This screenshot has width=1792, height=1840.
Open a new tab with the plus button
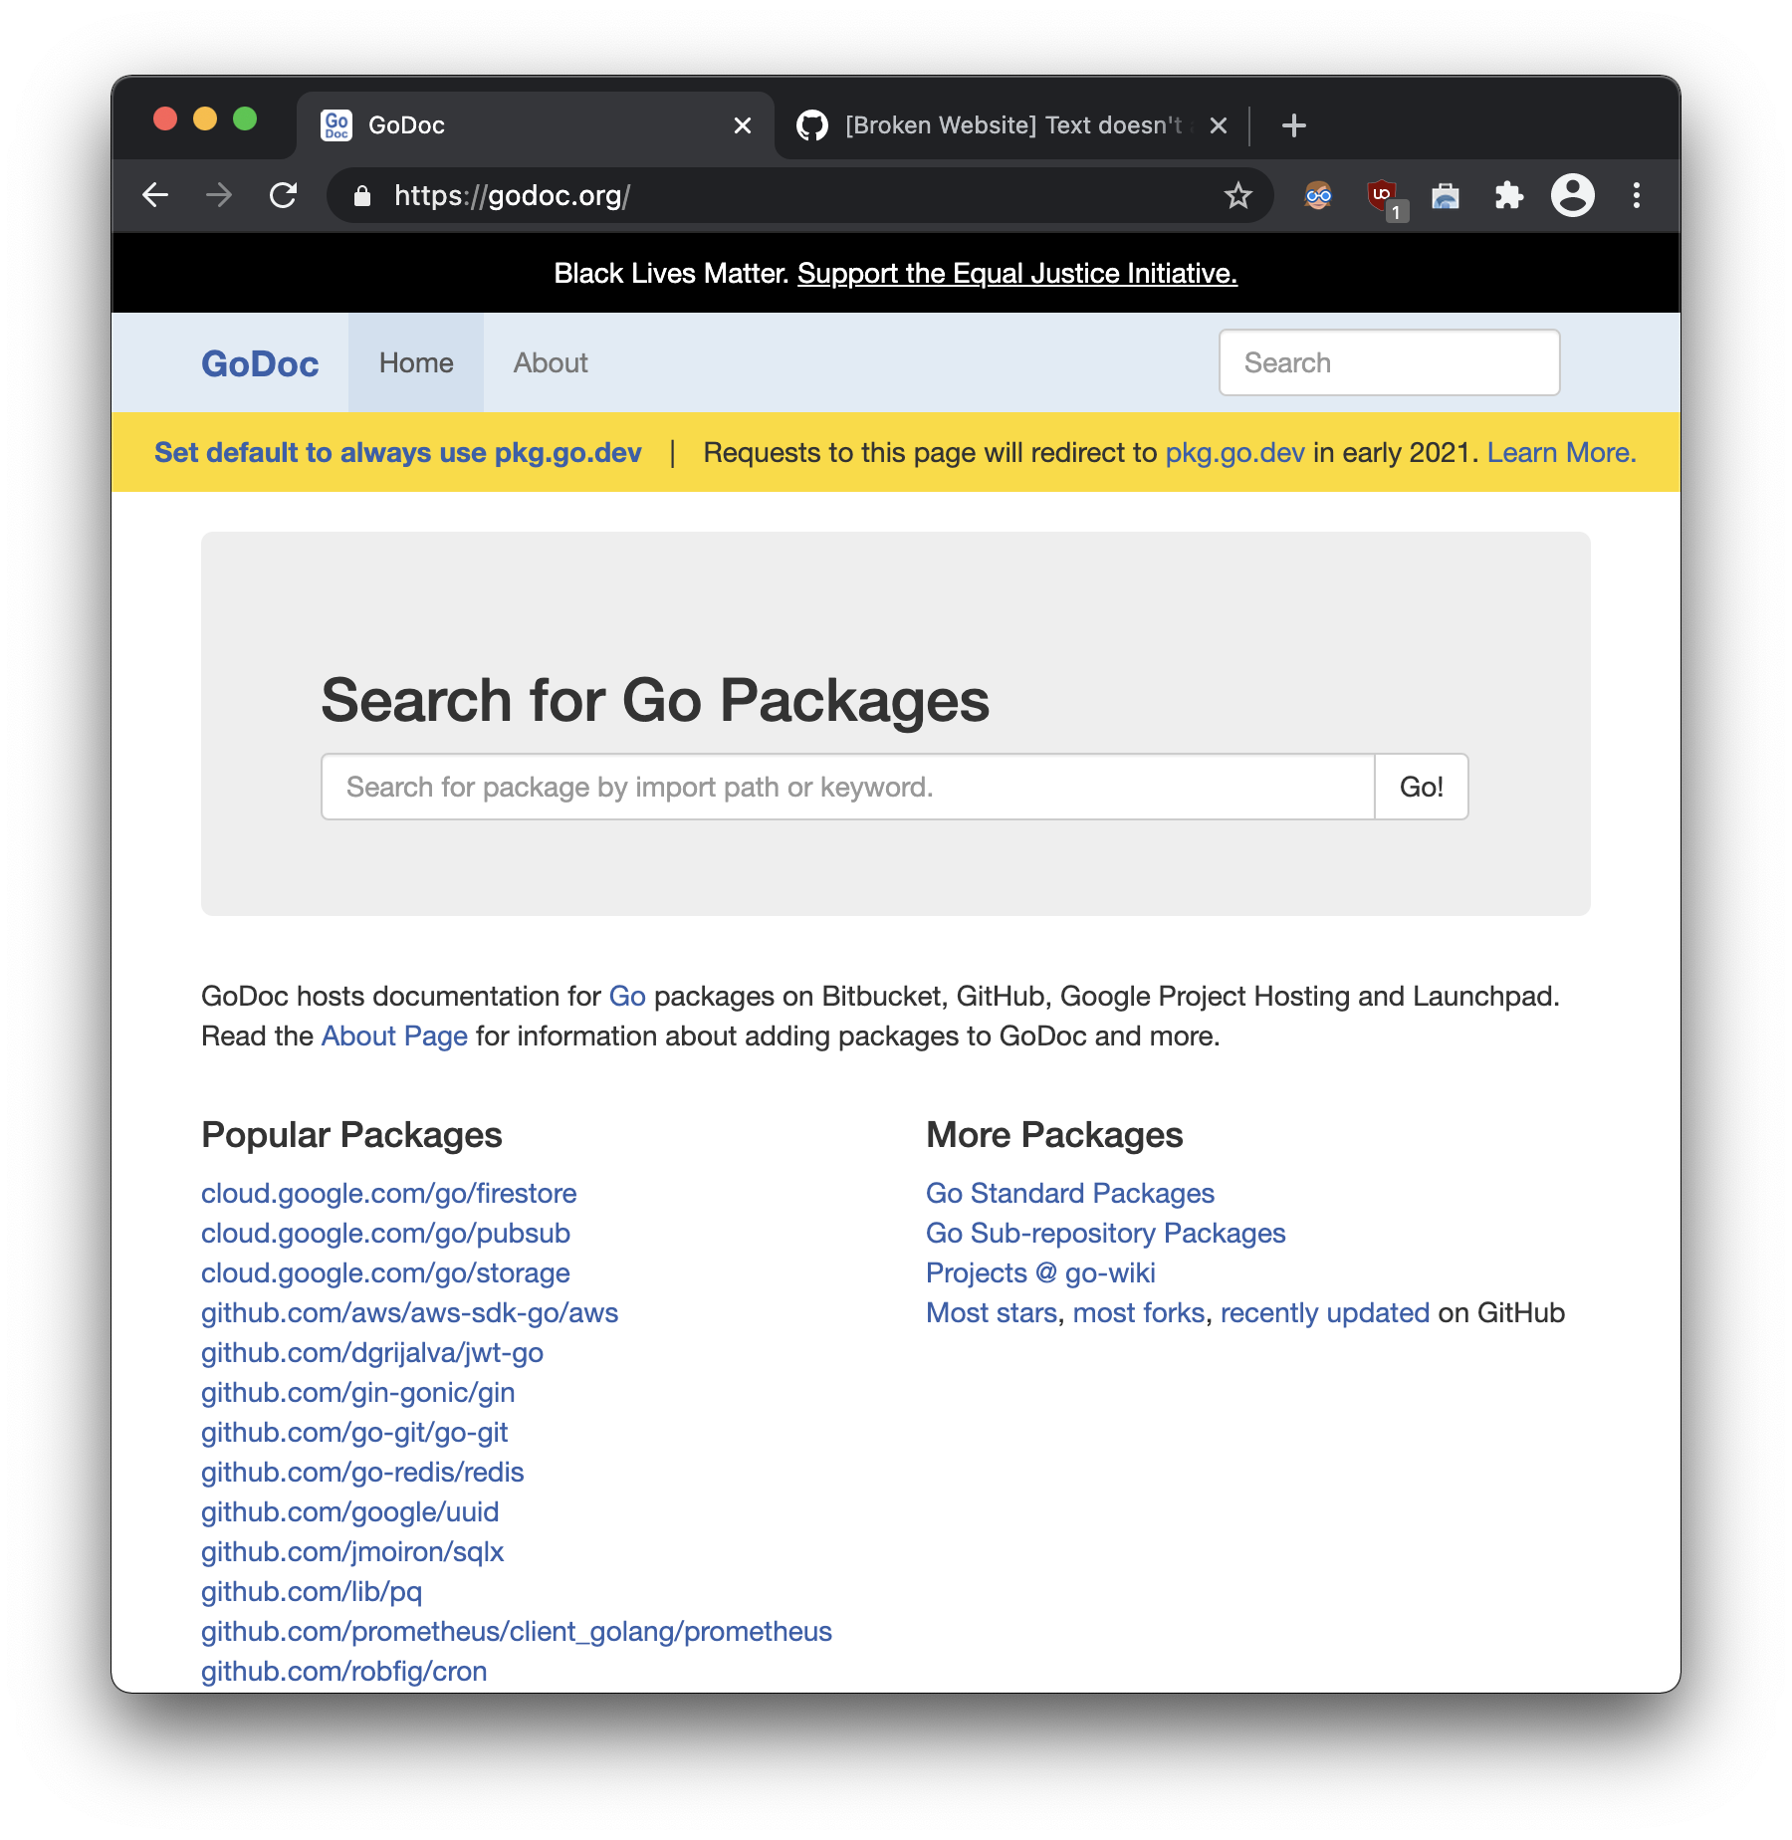click(x=1293, y=125)
